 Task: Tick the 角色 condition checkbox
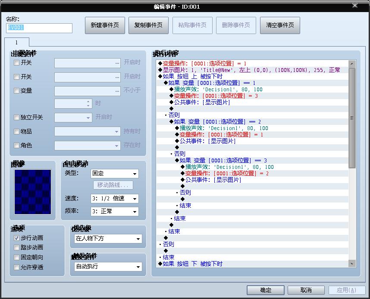(16, 146)
